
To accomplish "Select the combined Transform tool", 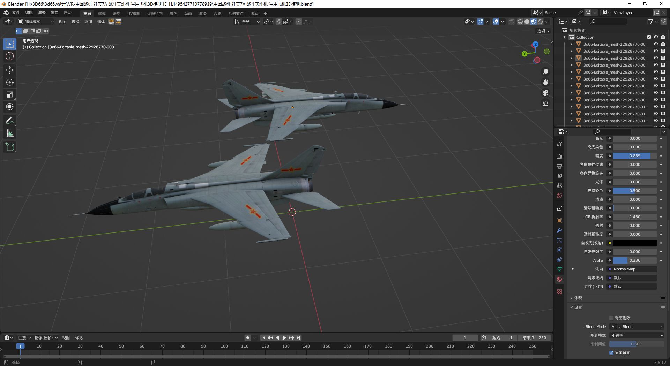I will (x=10, y=107).
